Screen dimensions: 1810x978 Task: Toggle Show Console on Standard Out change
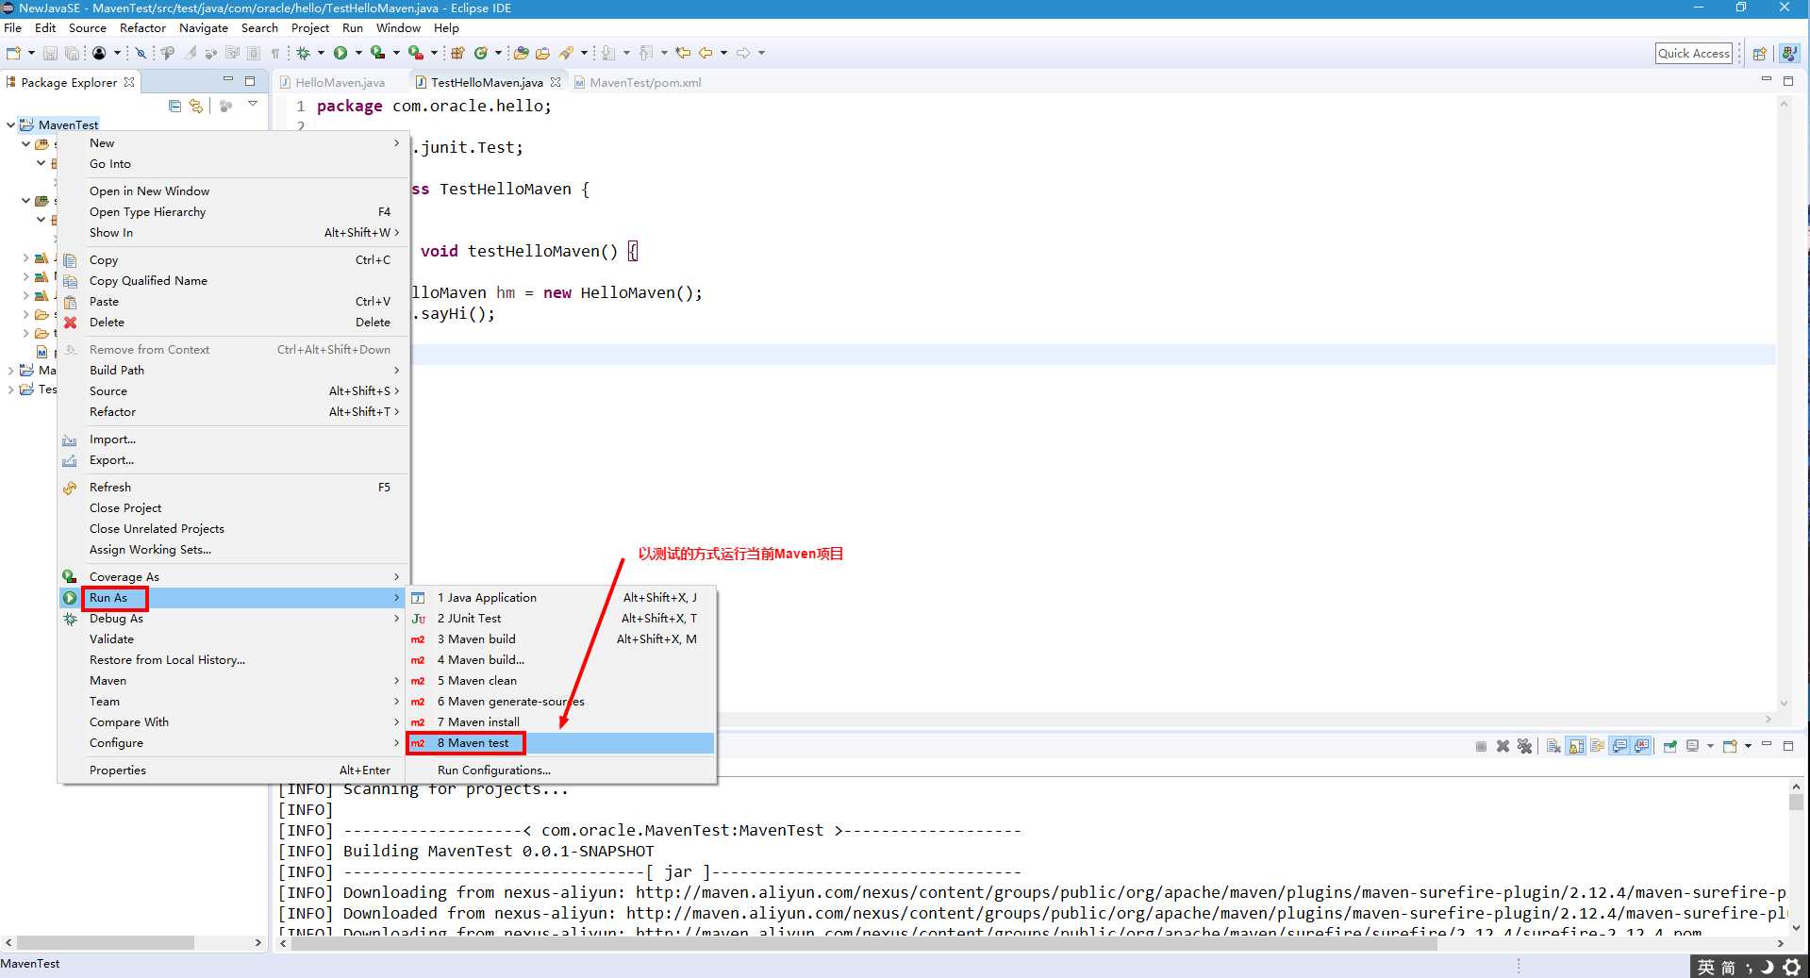pos(1619,746)
